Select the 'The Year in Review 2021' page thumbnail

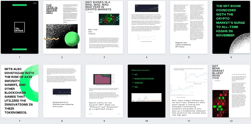(62, 27)
